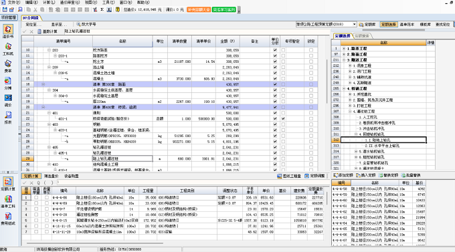The image size is (455, 252).
Task: Click the second toolbar icon next to Save
Action: (11, 9)
